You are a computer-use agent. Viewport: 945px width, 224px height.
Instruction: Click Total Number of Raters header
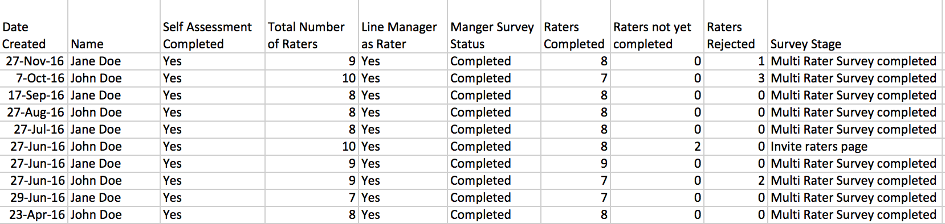click(312, 27)
